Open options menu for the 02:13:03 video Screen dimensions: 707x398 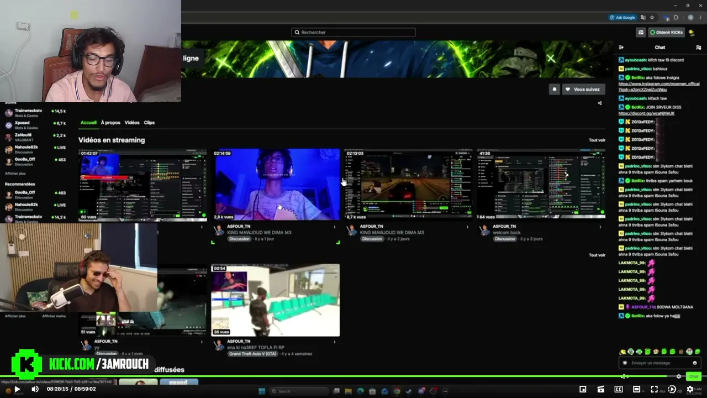[467, 227]
